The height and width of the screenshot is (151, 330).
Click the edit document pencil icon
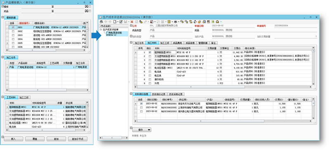pyautogui.click(x=121, y=22)
